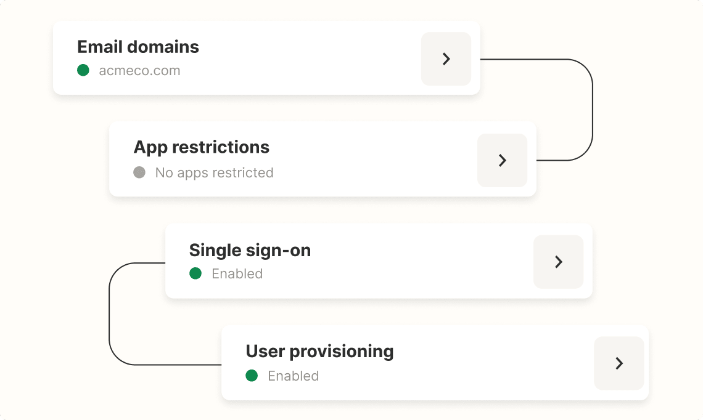The height and width of the screenshot is (420, 703).
Task: Open the acmeco.com domain details
Action: [x=140, y=70]
